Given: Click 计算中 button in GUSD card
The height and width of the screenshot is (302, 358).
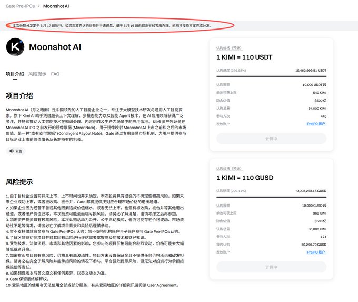Looking at the screenshot, I should click(x=272, y=267).
